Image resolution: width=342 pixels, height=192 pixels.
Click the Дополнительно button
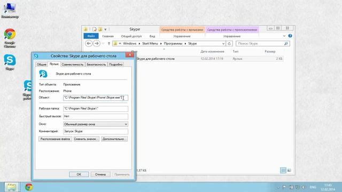point(114,139)
